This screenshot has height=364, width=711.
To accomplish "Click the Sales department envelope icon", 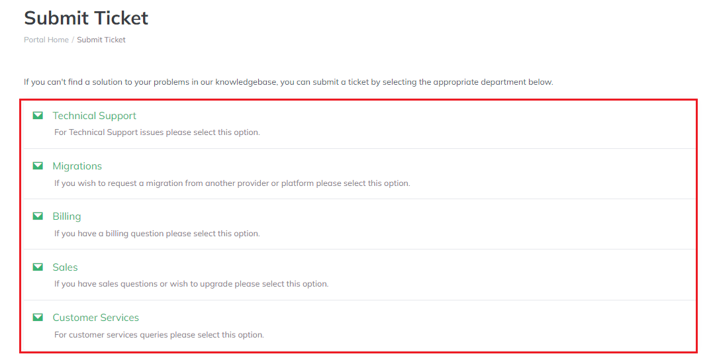I will (38, 267).
